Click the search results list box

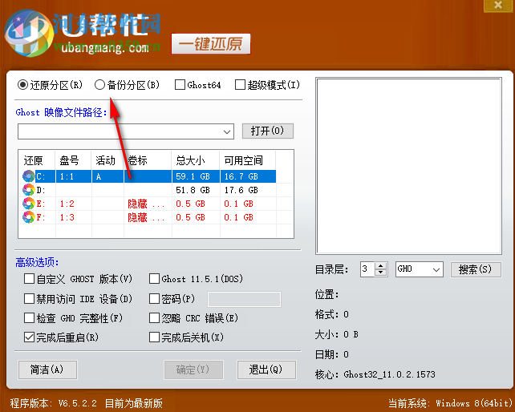coord(408,166)
